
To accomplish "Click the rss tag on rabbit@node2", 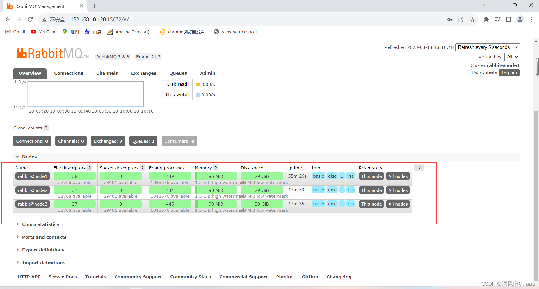I will (350, 190).
